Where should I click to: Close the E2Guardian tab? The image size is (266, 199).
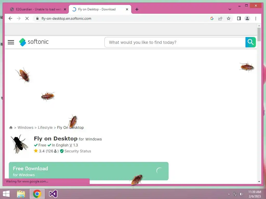click(x=65, y=9)
